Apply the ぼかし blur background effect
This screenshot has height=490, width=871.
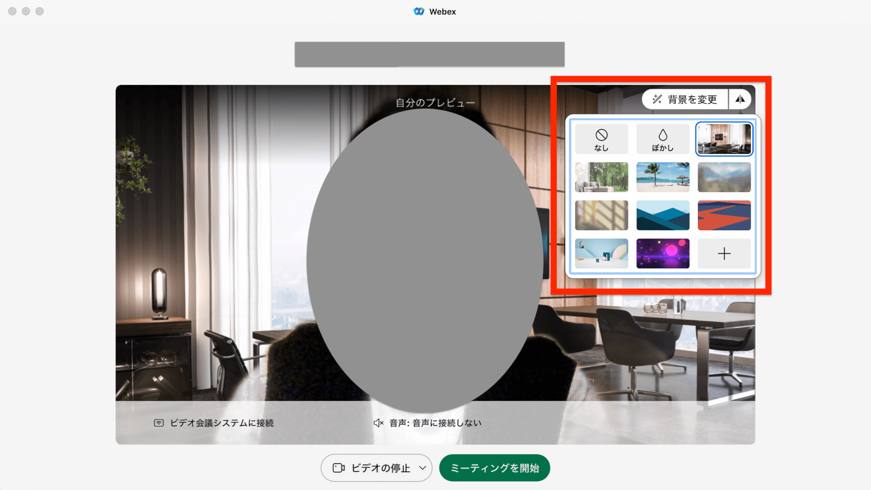[x=663, y=139]
